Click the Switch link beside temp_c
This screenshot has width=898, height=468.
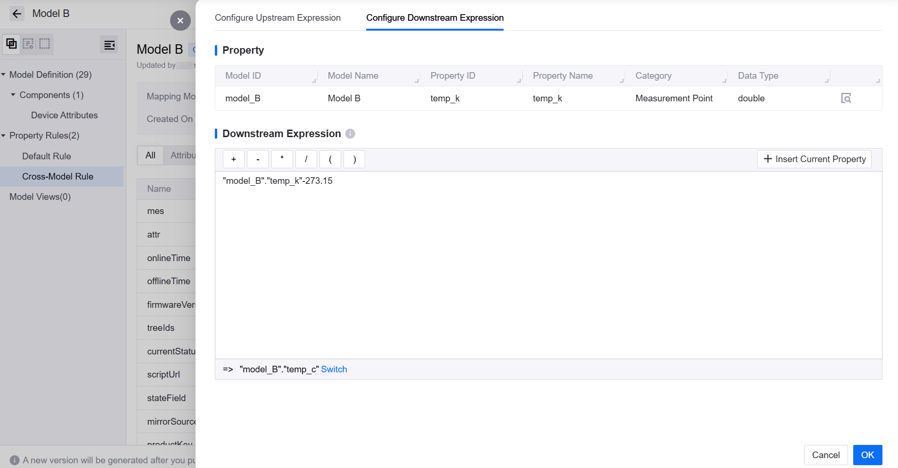[334, 369]
